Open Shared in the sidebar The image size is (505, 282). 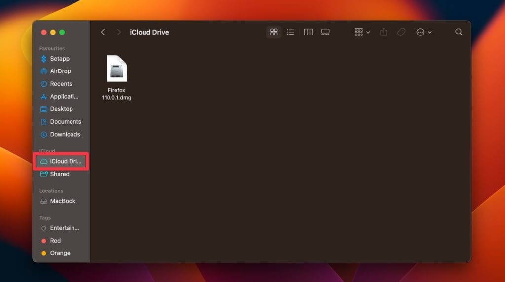[x=61, y=174]
